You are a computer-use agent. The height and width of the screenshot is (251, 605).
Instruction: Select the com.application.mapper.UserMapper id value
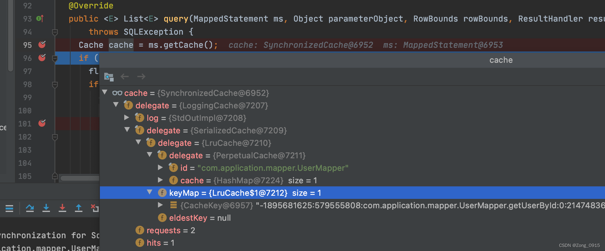[x=273, y=168]
